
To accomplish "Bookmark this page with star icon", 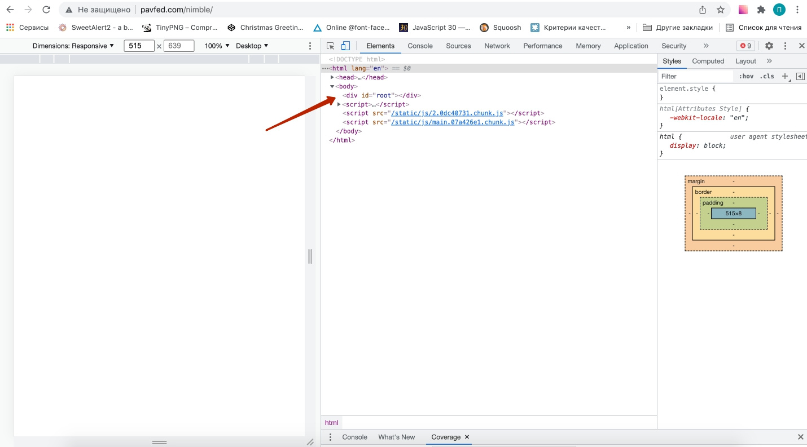I will click(x=721, y=10).
